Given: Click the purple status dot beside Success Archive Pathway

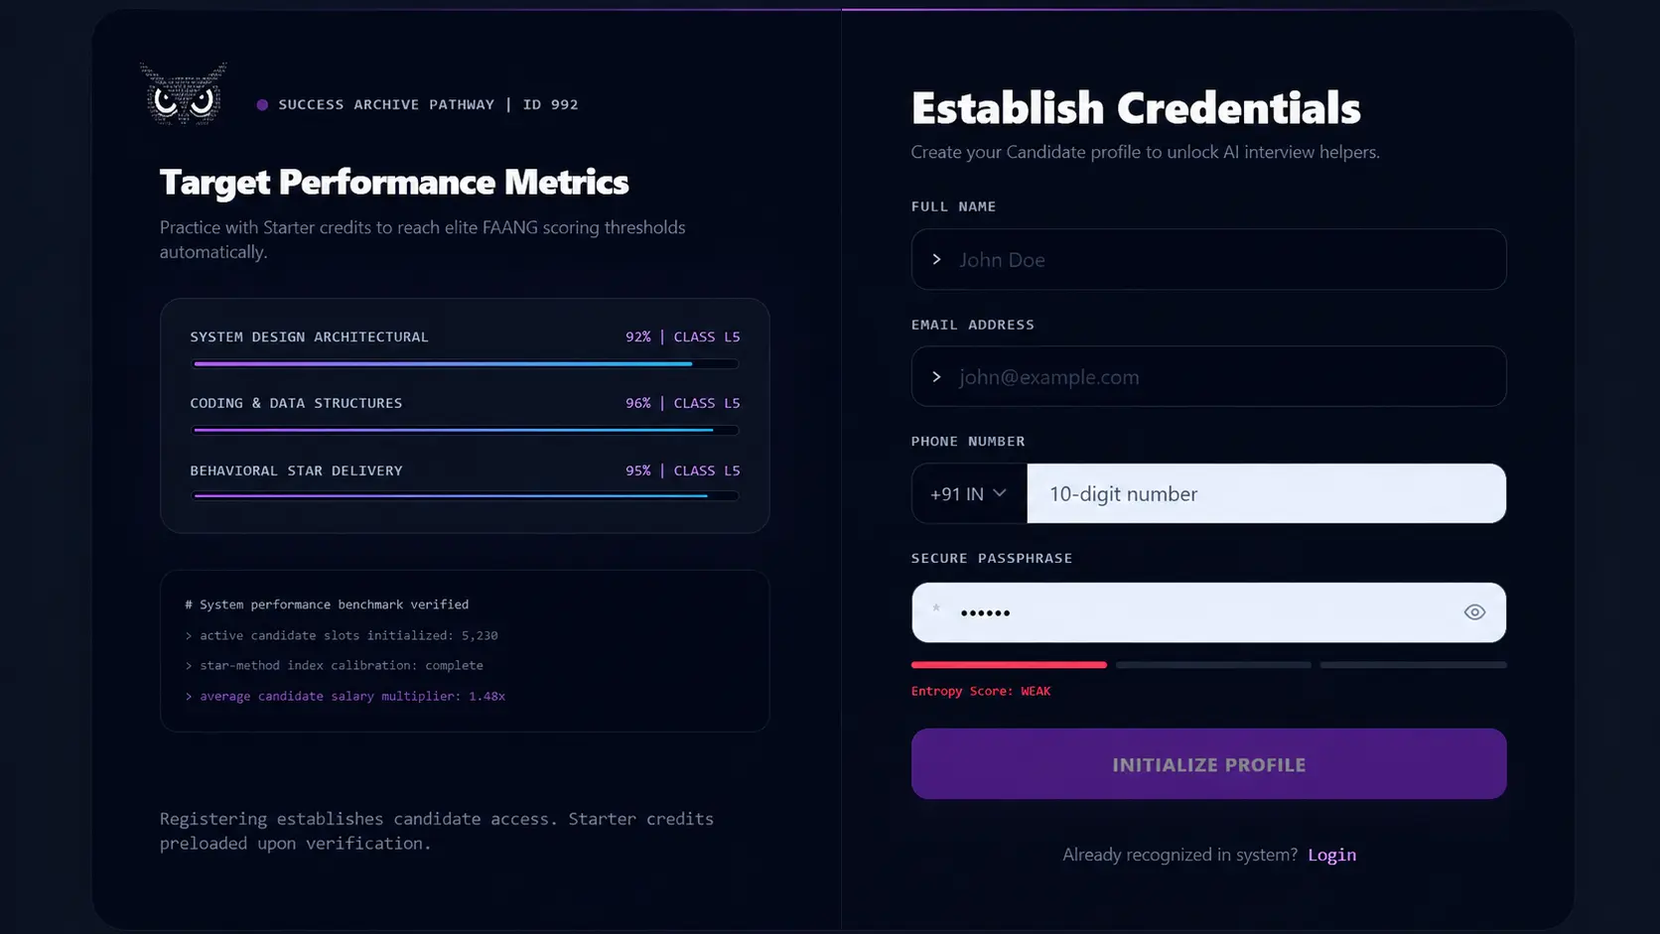Looking at the screenshot, I should [x=262, y=104].
